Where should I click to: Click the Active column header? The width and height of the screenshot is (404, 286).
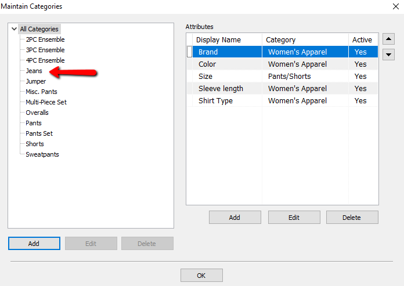click(363, 39)
